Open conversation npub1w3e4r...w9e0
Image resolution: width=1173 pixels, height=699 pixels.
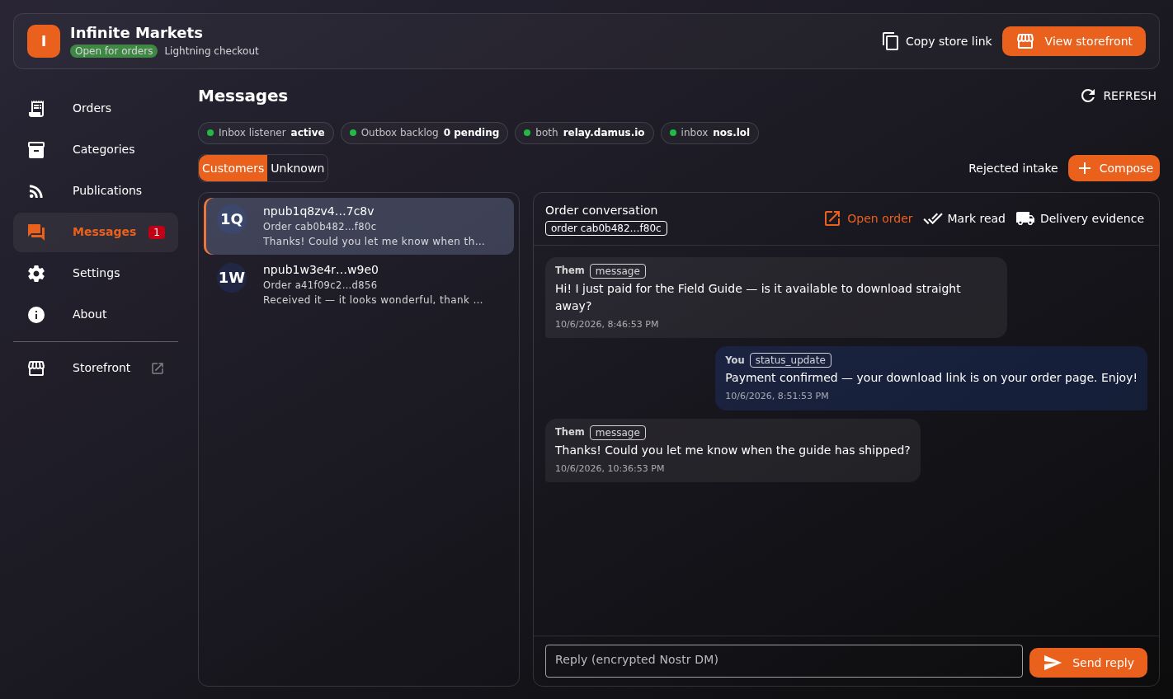click(359, 284)
